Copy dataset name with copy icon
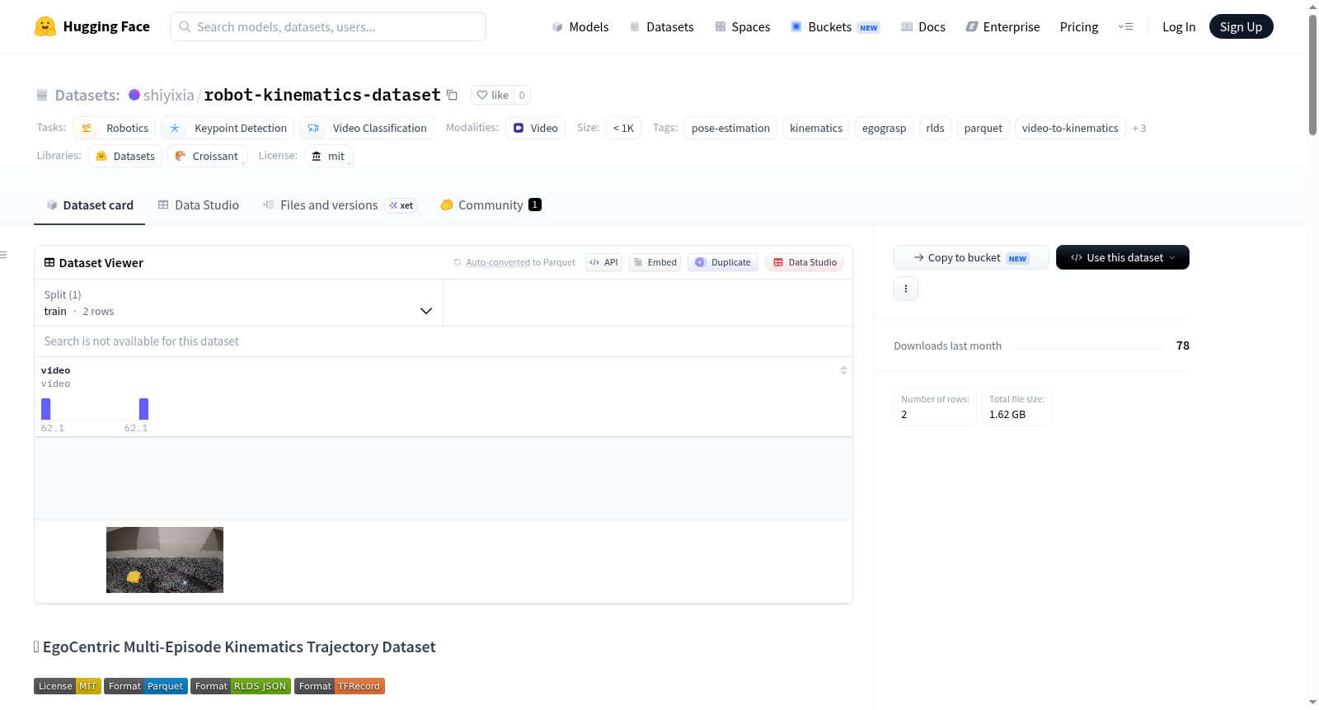Image resolution: width=1319 pixels, height=710 pixels. click(452, 95)
